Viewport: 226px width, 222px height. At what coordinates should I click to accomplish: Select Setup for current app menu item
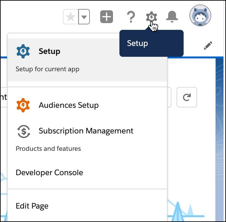(87, 60)
